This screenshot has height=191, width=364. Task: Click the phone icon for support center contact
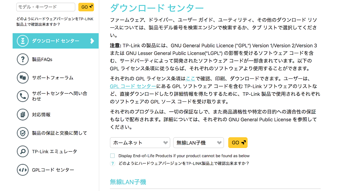23,96
